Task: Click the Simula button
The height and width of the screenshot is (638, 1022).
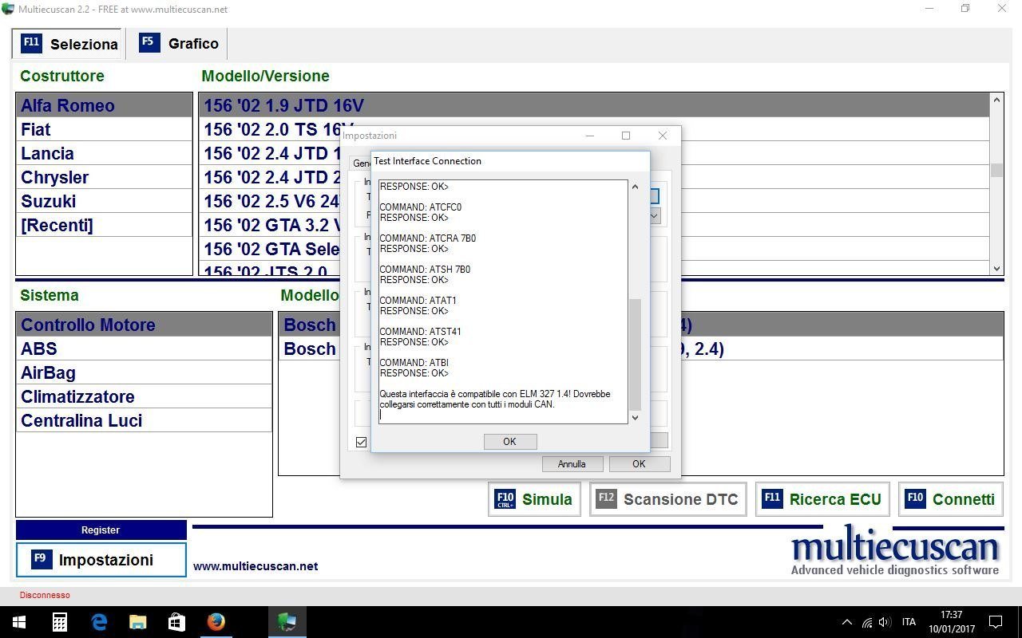Action: coord(534,499)
